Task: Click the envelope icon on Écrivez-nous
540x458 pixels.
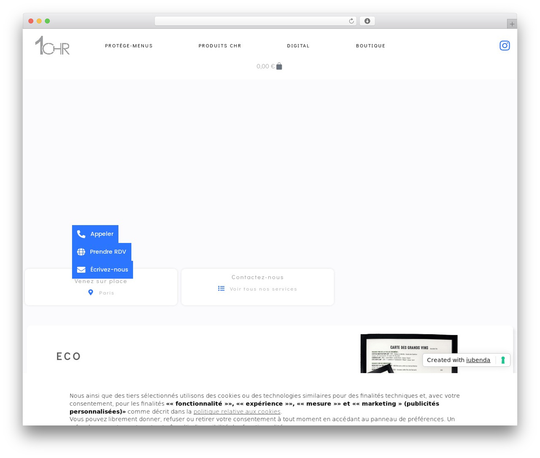Action: pyautogui.click(x=81, y=270)
